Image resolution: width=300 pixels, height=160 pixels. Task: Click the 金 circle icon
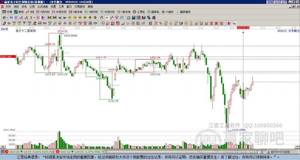click(171, 23)
